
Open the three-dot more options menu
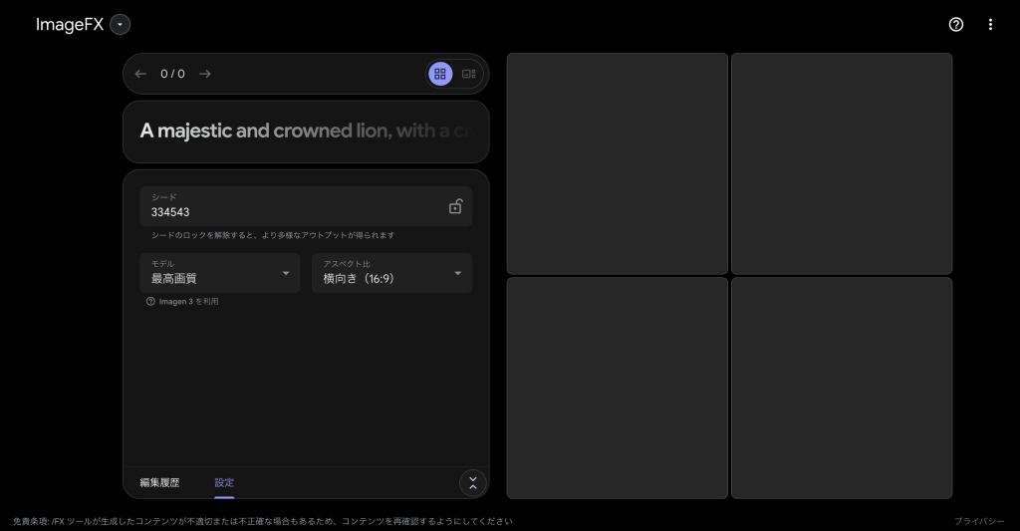[990, 25]
